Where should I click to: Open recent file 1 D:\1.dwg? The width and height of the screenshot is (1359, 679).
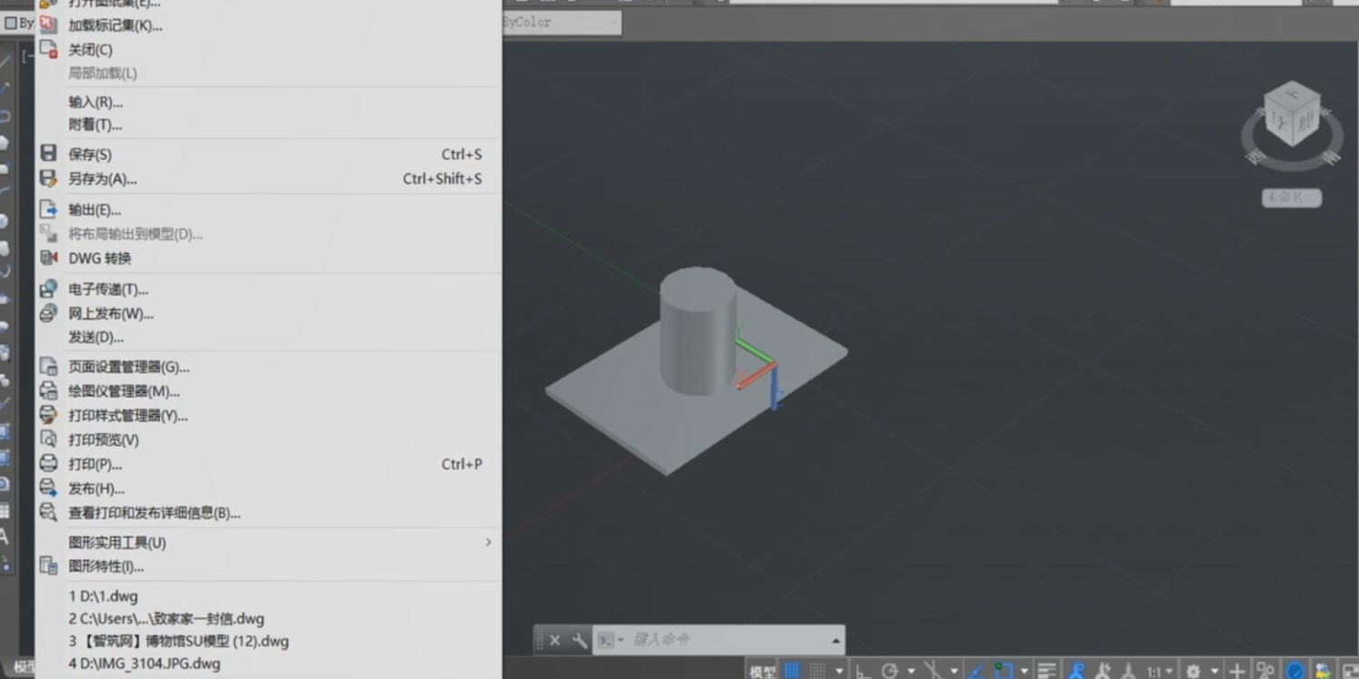pyautogui.click(x=104, y=596)
